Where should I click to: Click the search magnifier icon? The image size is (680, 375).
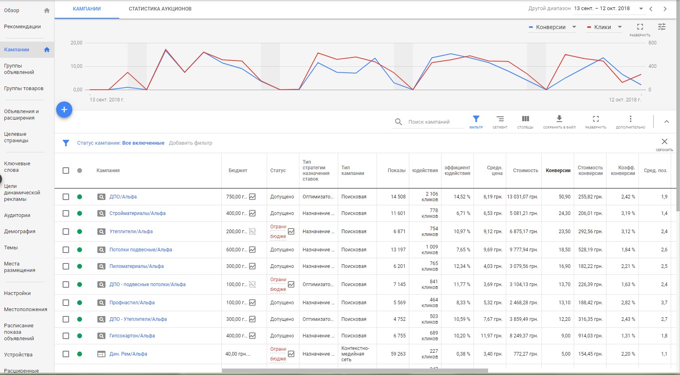[398, 122]
